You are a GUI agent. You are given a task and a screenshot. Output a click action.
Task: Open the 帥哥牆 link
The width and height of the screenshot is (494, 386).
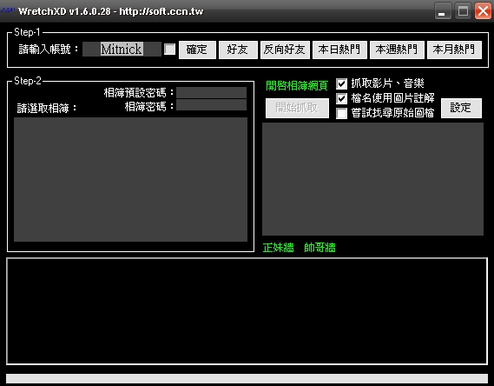point(319,248)
